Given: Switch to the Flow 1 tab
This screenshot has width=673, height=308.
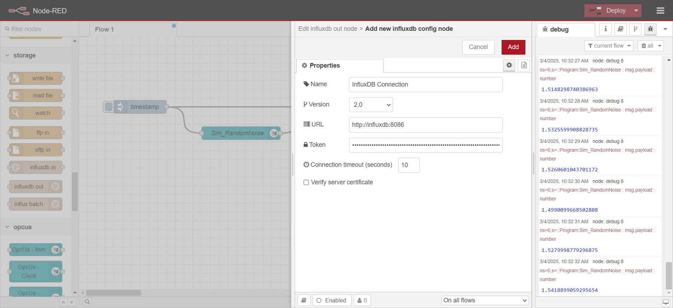Looking at the screenshot, I should 104,29.
